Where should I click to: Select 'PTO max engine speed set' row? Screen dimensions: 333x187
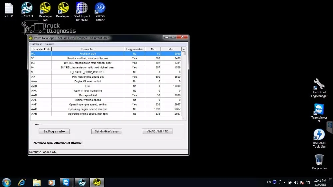106,77
